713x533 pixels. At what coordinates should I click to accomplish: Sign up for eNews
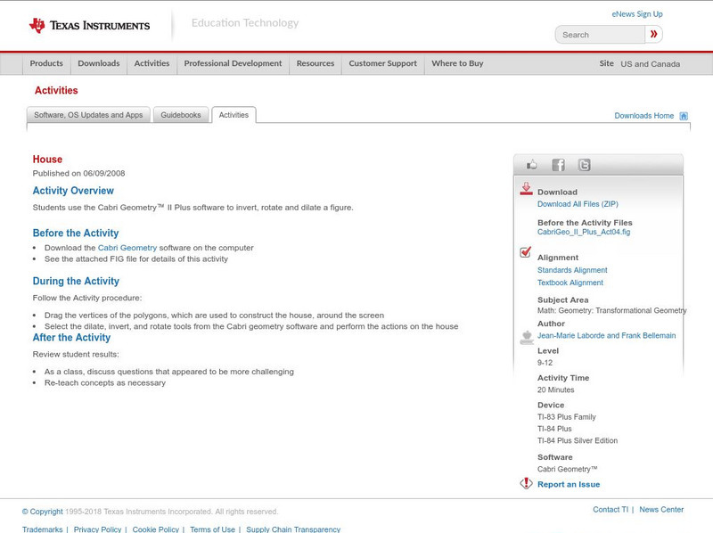(636, 13)
